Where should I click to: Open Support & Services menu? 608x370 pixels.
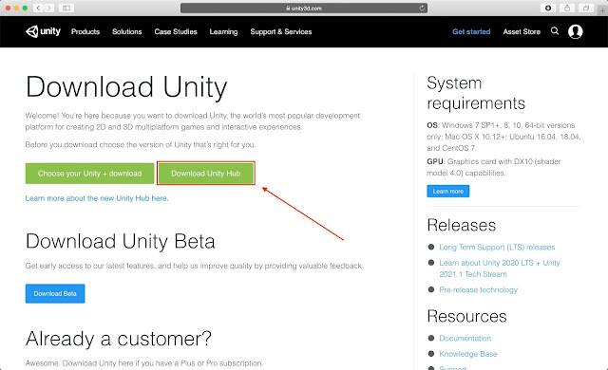(281, 31)
